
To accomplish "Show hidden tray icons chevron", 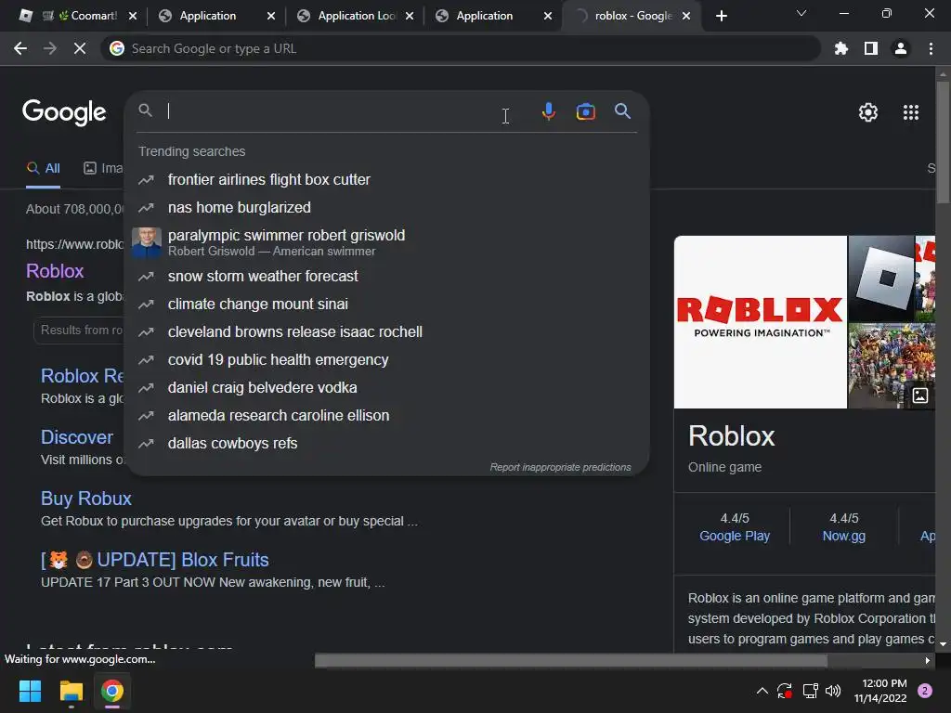I will click(x=762, y=691).
